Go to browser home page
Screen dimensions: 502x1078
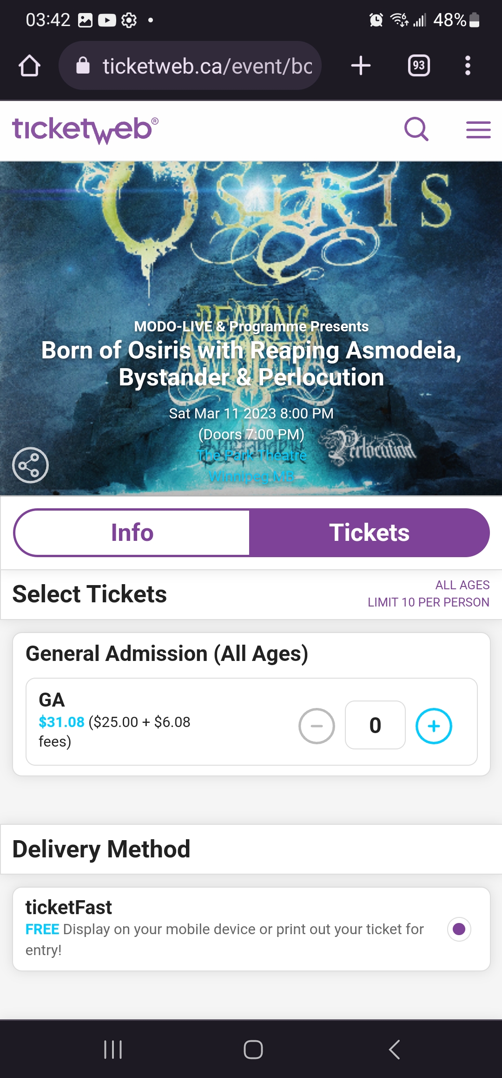tap(29, 66)
